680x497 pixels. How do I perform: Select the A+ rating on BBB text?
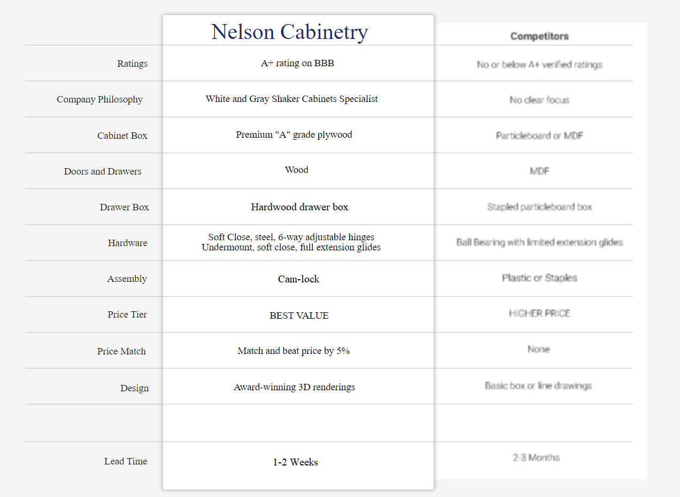(x=297, y=63)
